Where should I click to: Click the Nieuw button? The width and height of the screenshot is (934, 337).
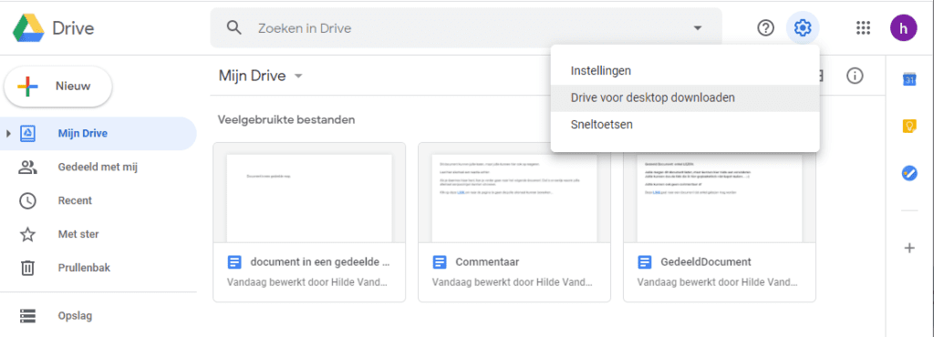click(x=57, y=87)
